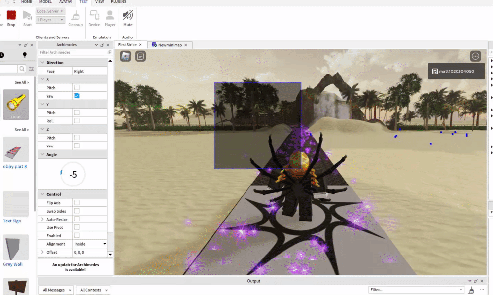Image resolution: width=493 pixels, height=295 pixels.
Task: Collapse the Direction section
Action: pos(42,62)
